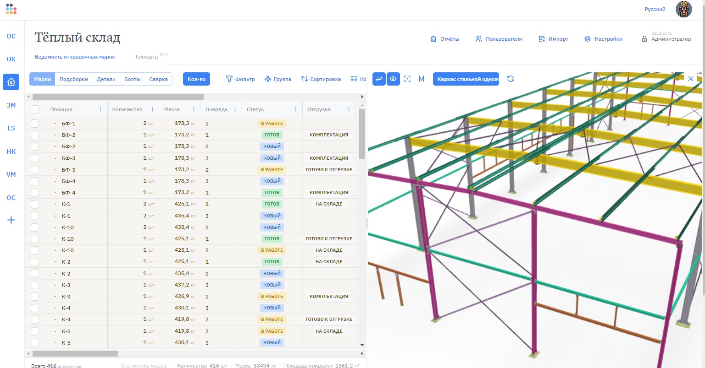Open Пользователи users page

[x=499, y=39]
